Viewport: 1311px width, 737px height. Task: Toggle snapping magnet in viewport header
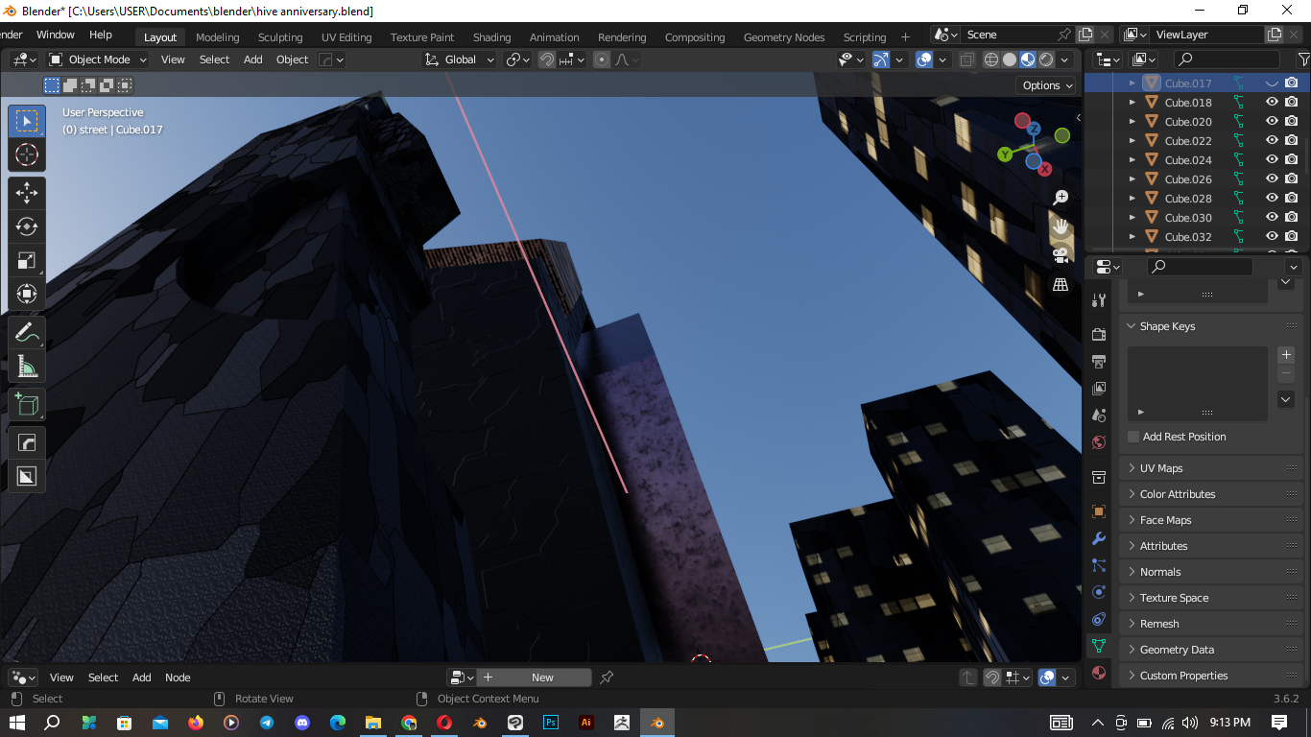pyautogui.click(x=547, y=59)
